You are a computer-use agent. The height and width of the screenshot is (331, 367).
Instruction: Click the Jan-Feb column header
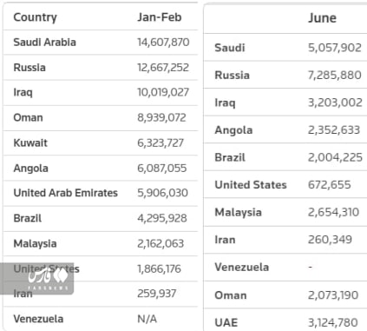pyautogui.click(x=160, y=17)
